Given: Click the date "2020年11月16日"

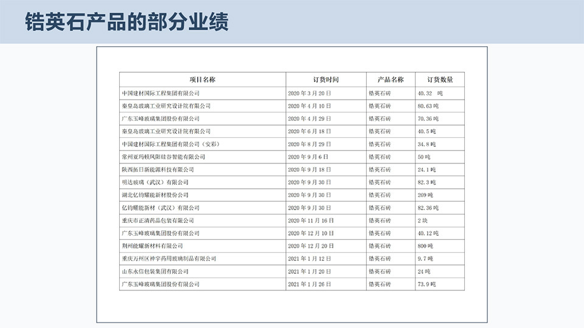Looking at the screenshot, I should pos(311,220).
